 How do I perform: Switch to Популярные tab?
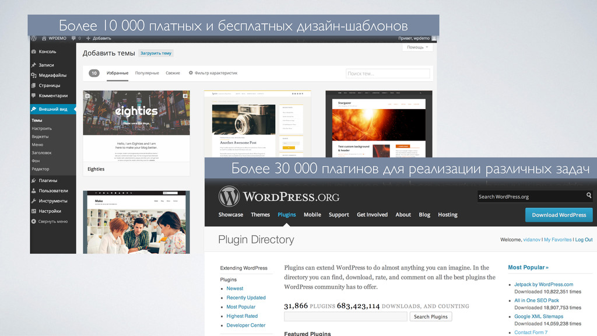point(146,73)
